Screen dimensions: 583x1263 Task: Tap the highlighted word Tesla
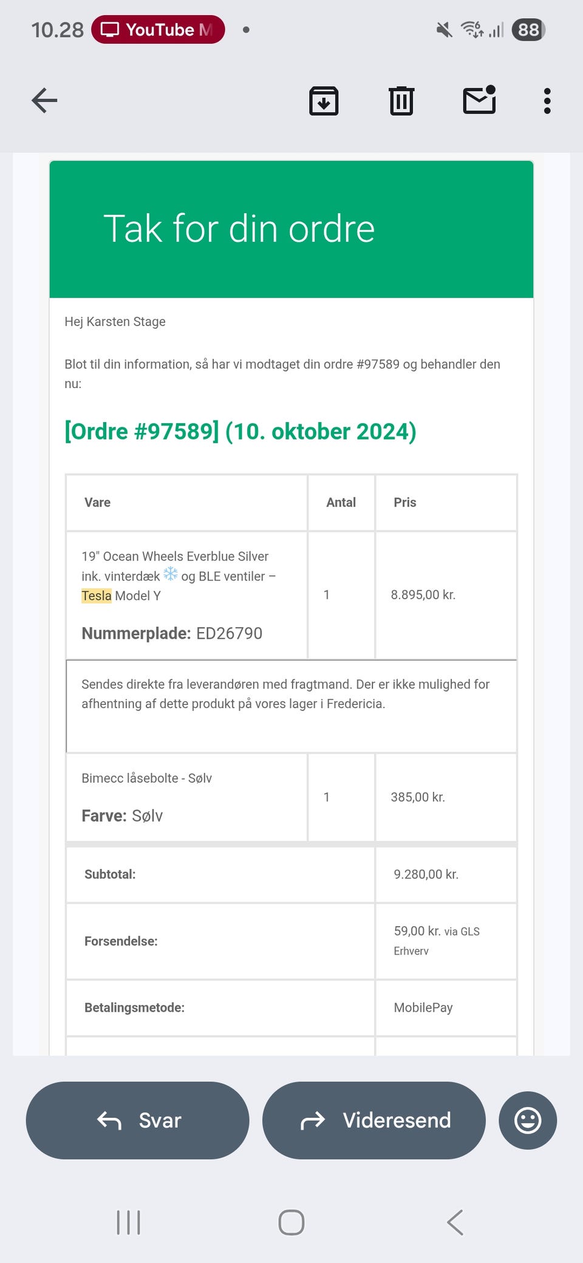97,596
